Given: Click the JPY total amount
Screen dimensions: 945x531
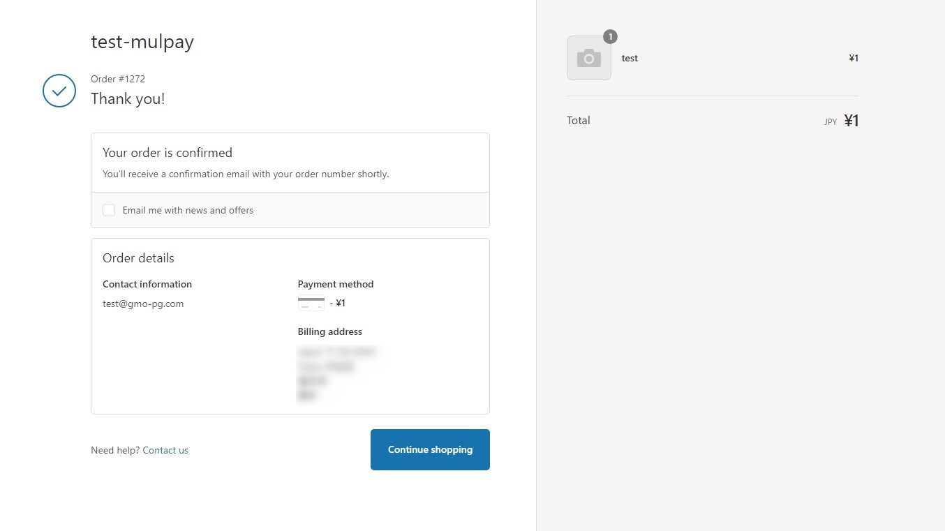Looking at the screenshot, I should (x=851, y=121).
